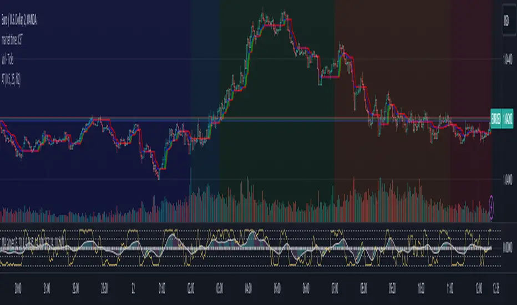Screen dimensions: 517x305
Task: Click the 1.0400 price axis label
Action: [x=508, y=180]
